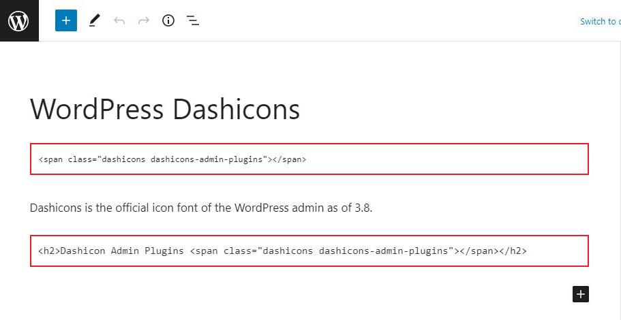Open the document Details info icon
Viewport: 621px width, 320px height.
[x=168, y=20]
